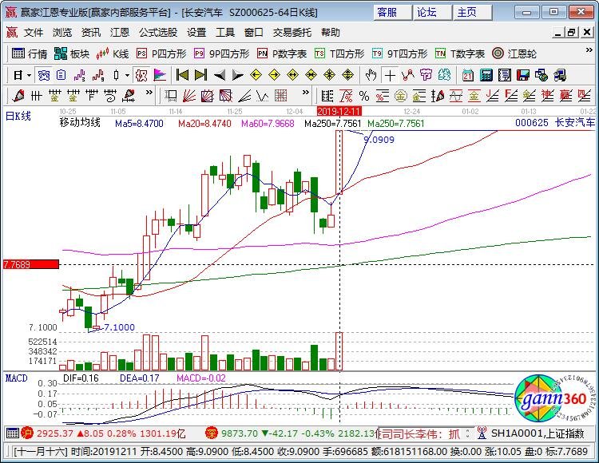Select the pencil drawing tool icon
This screenshot has height=463, width=599.
tap(18, 96)
